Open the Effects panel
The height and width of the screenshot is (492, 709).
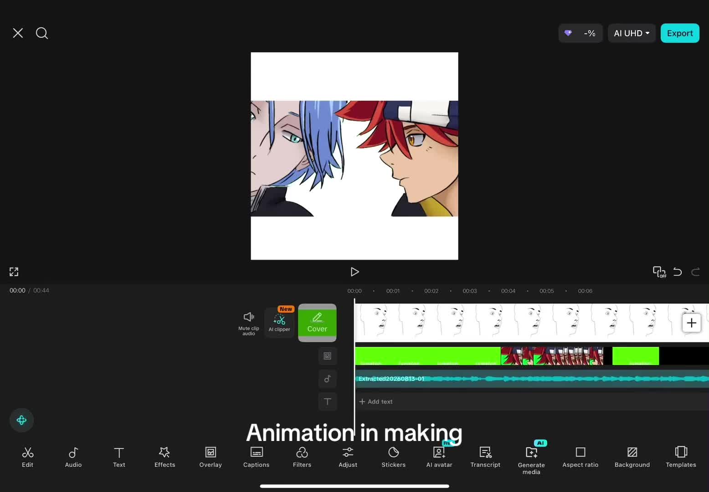[164, 457]
